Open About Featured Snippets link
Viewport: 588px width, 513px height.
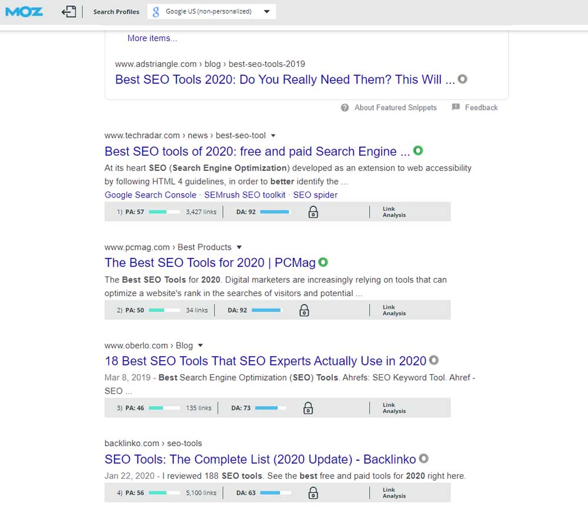coord(396,108)
